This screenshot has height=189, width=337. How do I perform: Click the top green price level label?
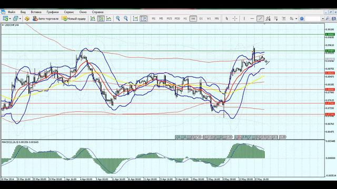click(x=330, y=34)
